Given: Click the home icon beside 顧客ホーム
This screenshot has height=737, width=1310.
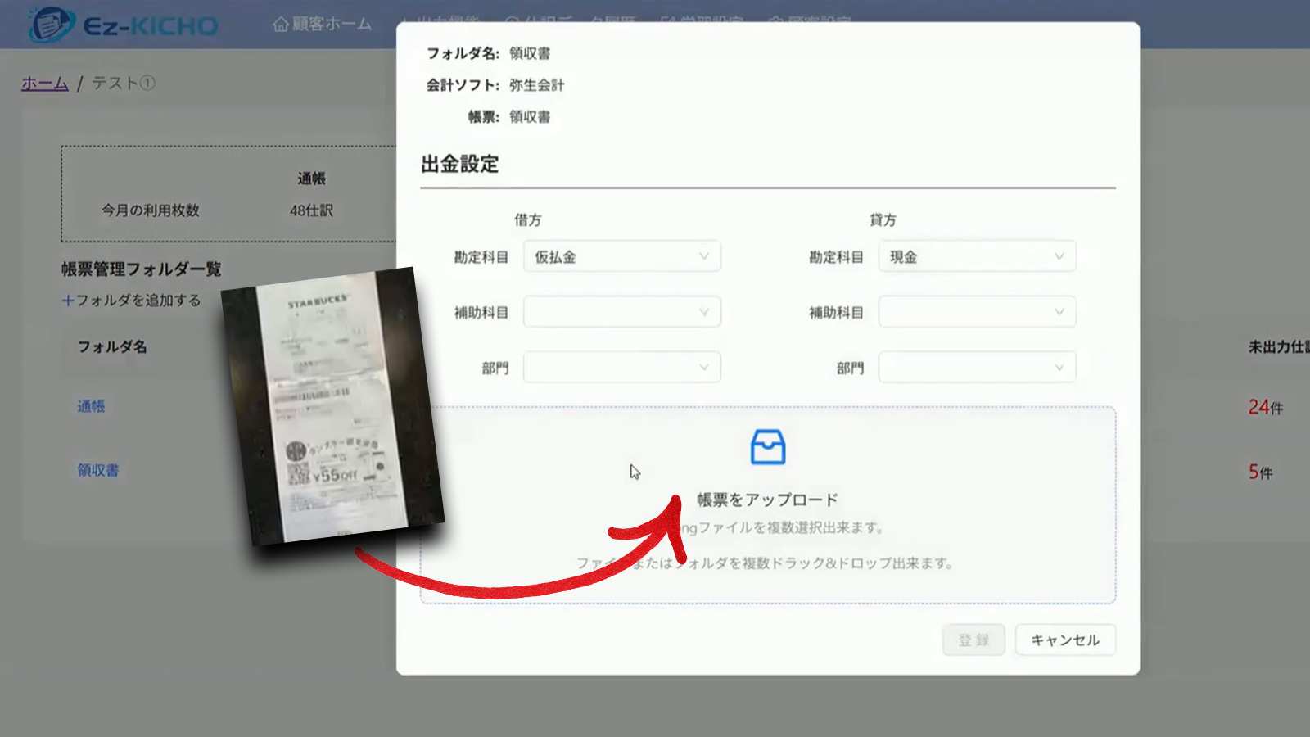Looking at the screenshot, I should point(280,25).
